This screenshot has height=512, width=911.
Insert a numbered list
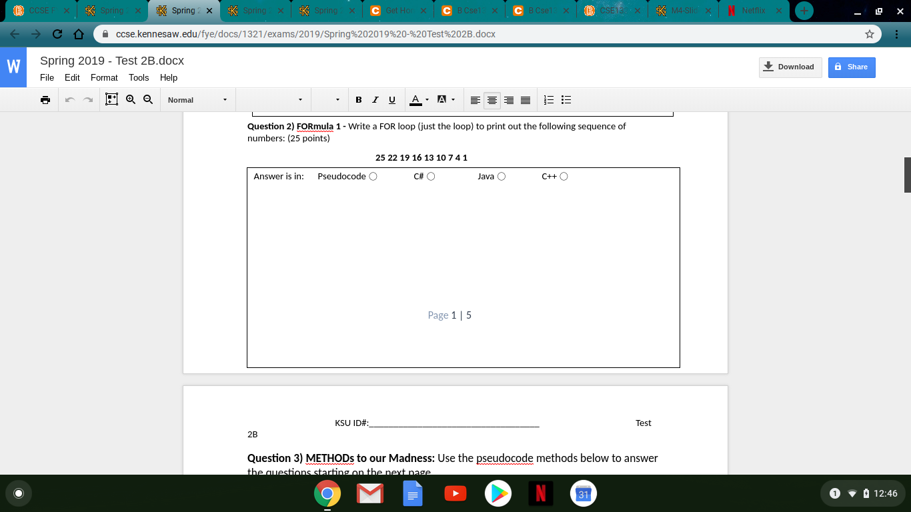click(550, 100)
